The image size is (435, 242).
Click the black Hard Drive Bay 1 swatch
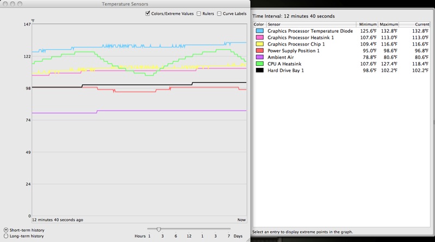coord(260,70)
